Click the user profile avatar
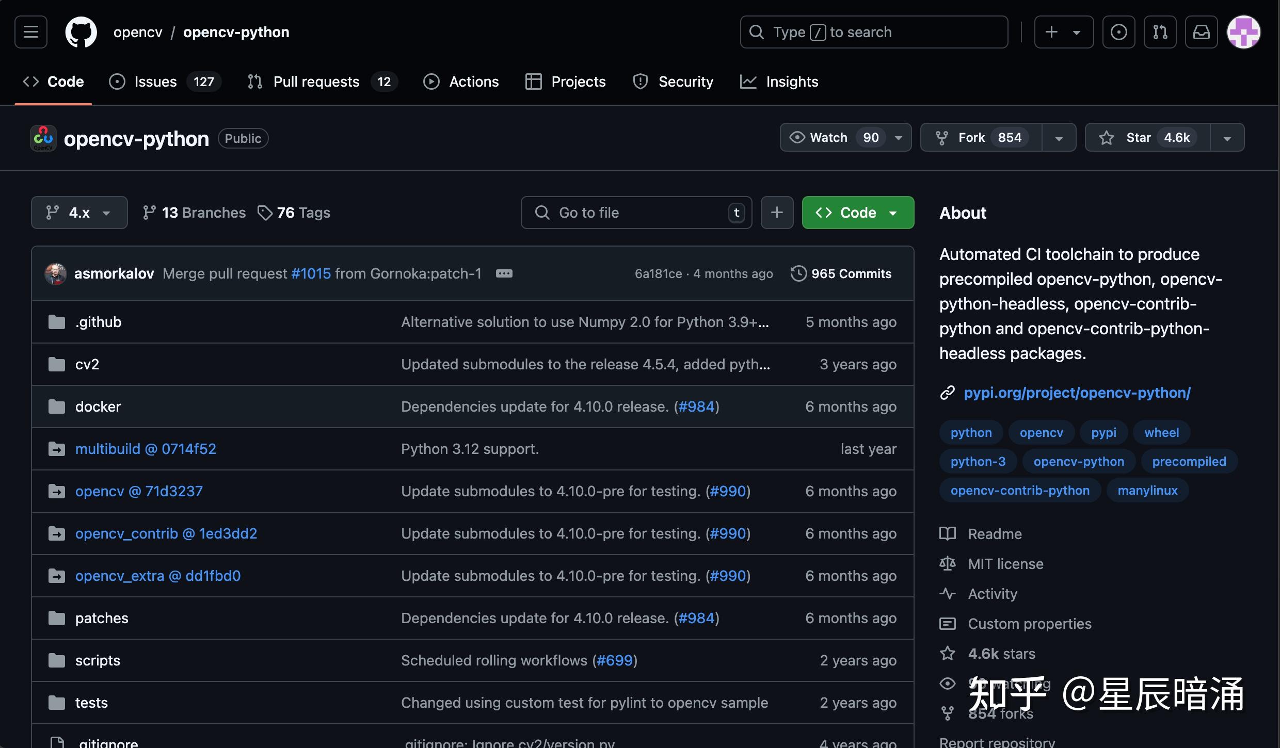The height and width of the screenshot is (748, 1280). (1243, 32)
